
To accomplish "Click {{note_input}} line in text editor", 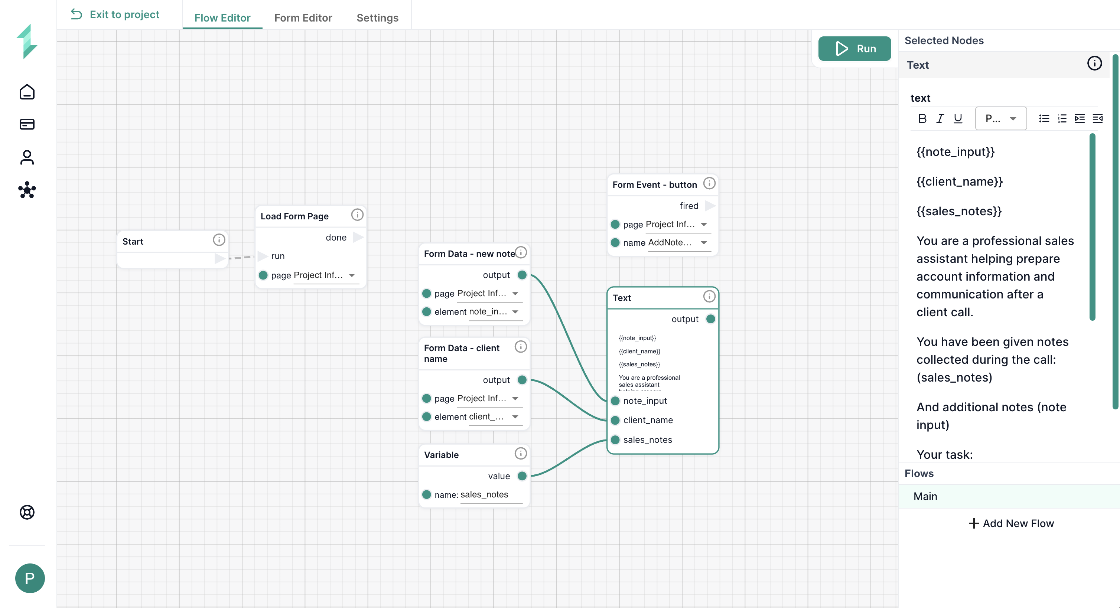I will point(955,152).
